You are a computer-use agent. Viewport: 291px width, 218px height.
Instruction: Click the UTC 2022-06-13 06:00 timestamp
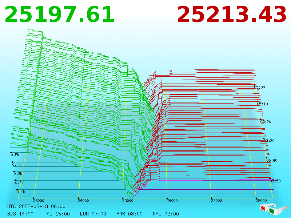(x=36, y=206)
